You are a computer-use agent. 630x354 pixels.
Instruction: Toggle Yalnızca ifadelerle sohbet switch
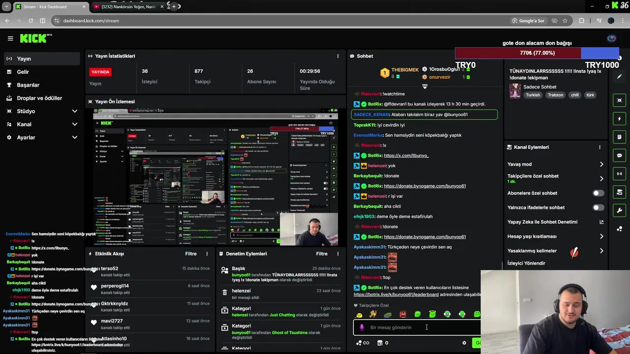click(598, 207)
